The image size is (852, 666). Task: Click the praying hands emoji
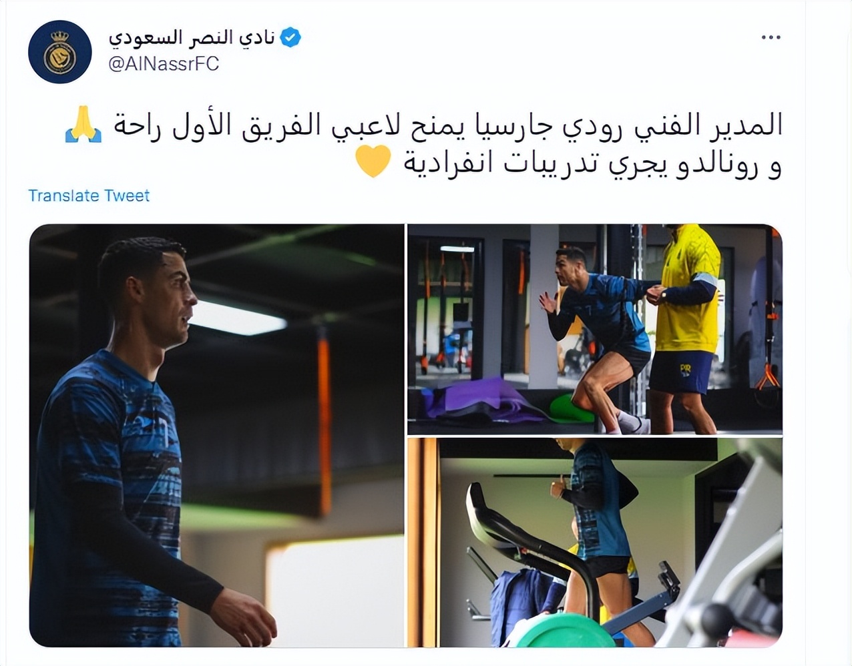(83, 125)
